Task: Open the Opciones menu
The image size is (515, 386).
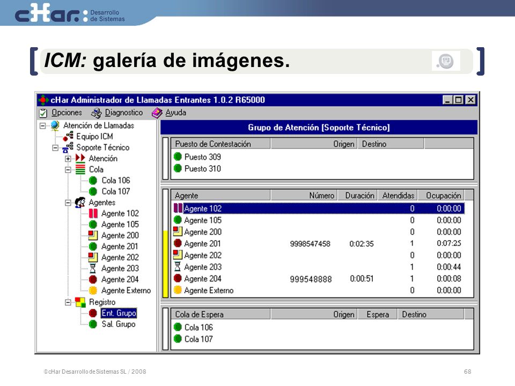Action: tap(67, 113)
